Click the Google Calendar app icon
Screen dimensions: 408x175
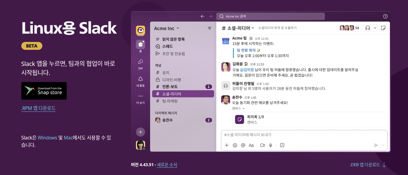[x=226, y=41]
